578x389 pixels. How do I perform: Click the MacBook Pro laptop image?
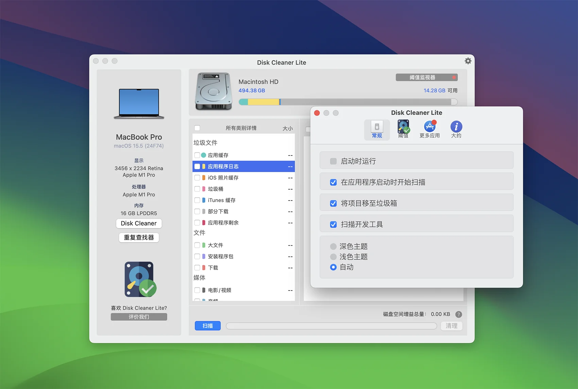click(x=139, y=104)
